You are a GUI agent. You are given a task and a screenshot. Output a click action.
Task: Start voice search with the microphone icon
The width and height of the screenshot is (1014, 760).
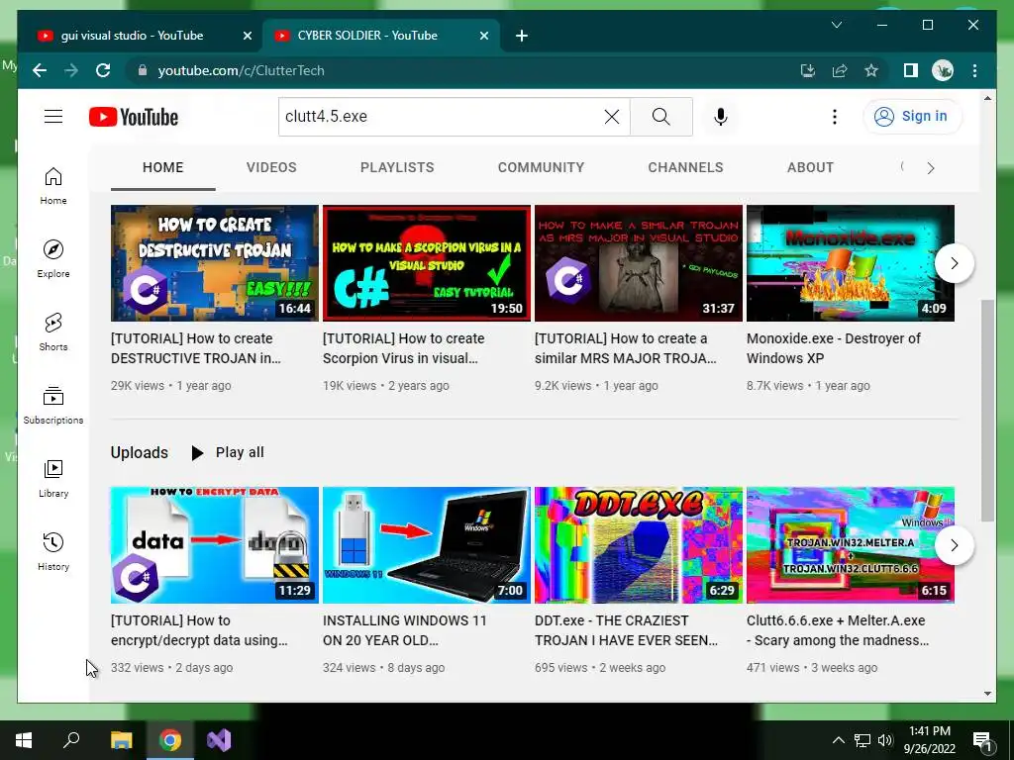pyautogui.click(x=721, y=117)
